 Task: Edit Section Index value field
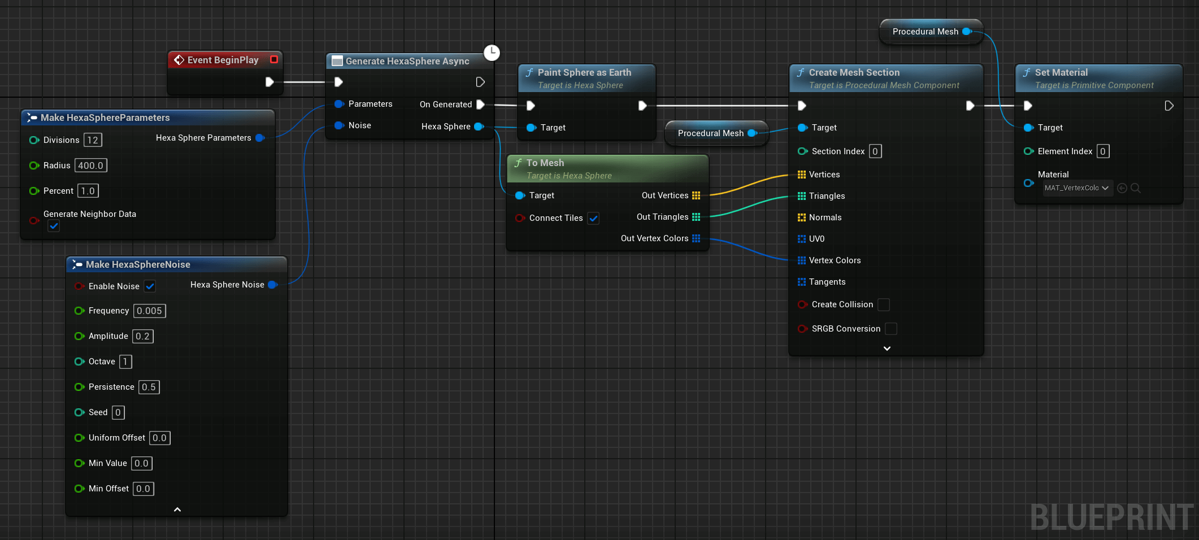point(875,151)
